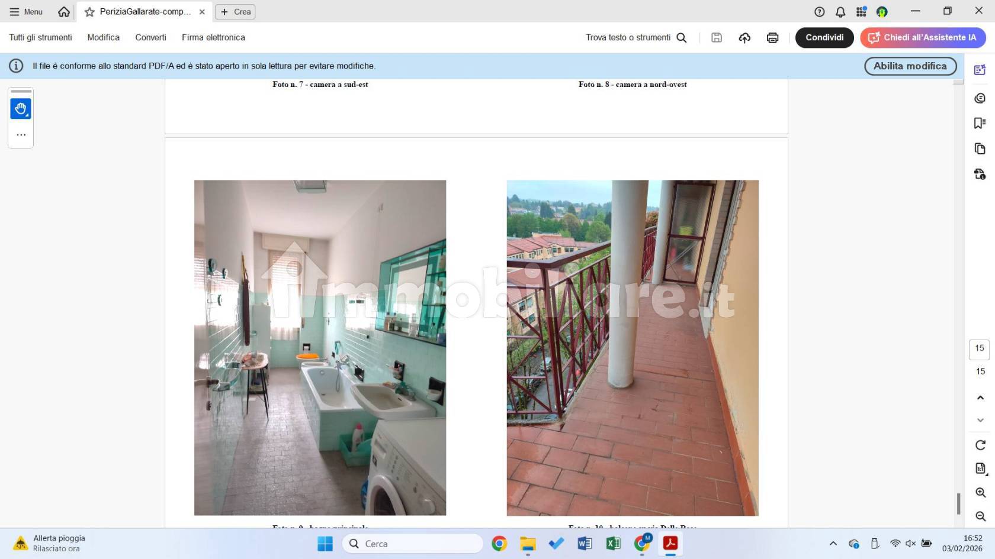The height and width of the screenshot is (559, 995).
Task: Expand more quick tools via ellipsis
Action: [21, 134]
